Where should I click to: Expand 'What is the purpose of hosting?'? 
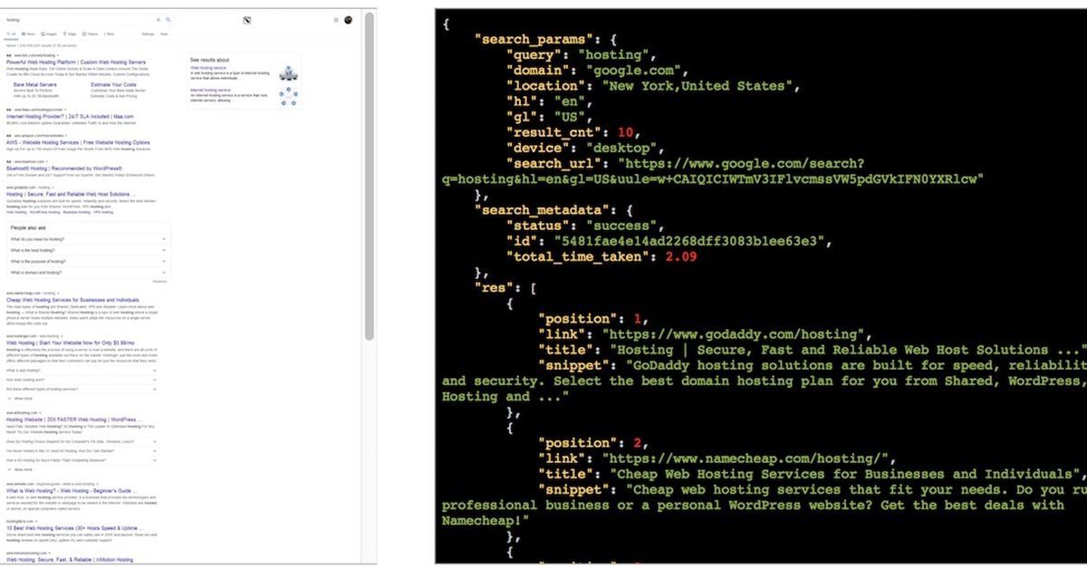pos(89,261)
